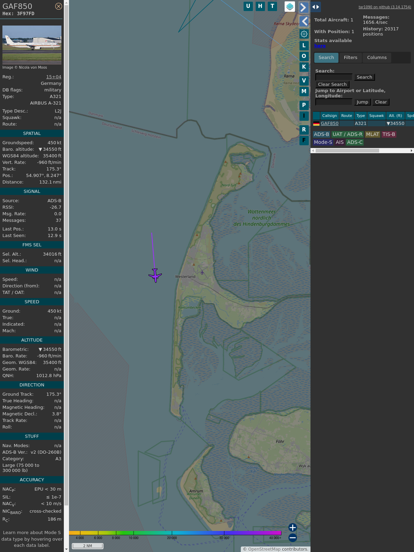414x552 pixels.
Task: Toggle the TIS-B source filter
Action: click(x=389, y=135)
